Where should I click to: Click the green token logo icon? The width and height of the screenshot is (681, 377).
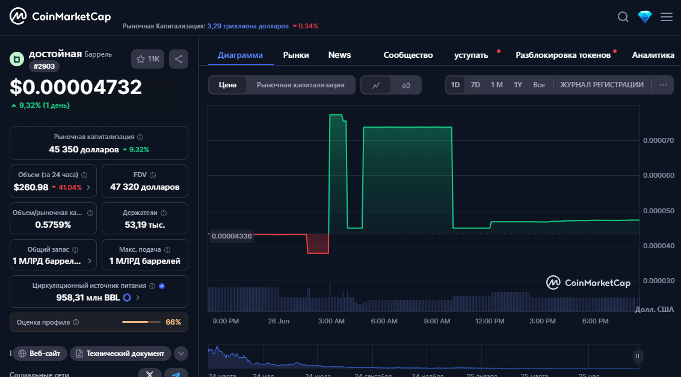pyautogui.click(x=17, y=59)
